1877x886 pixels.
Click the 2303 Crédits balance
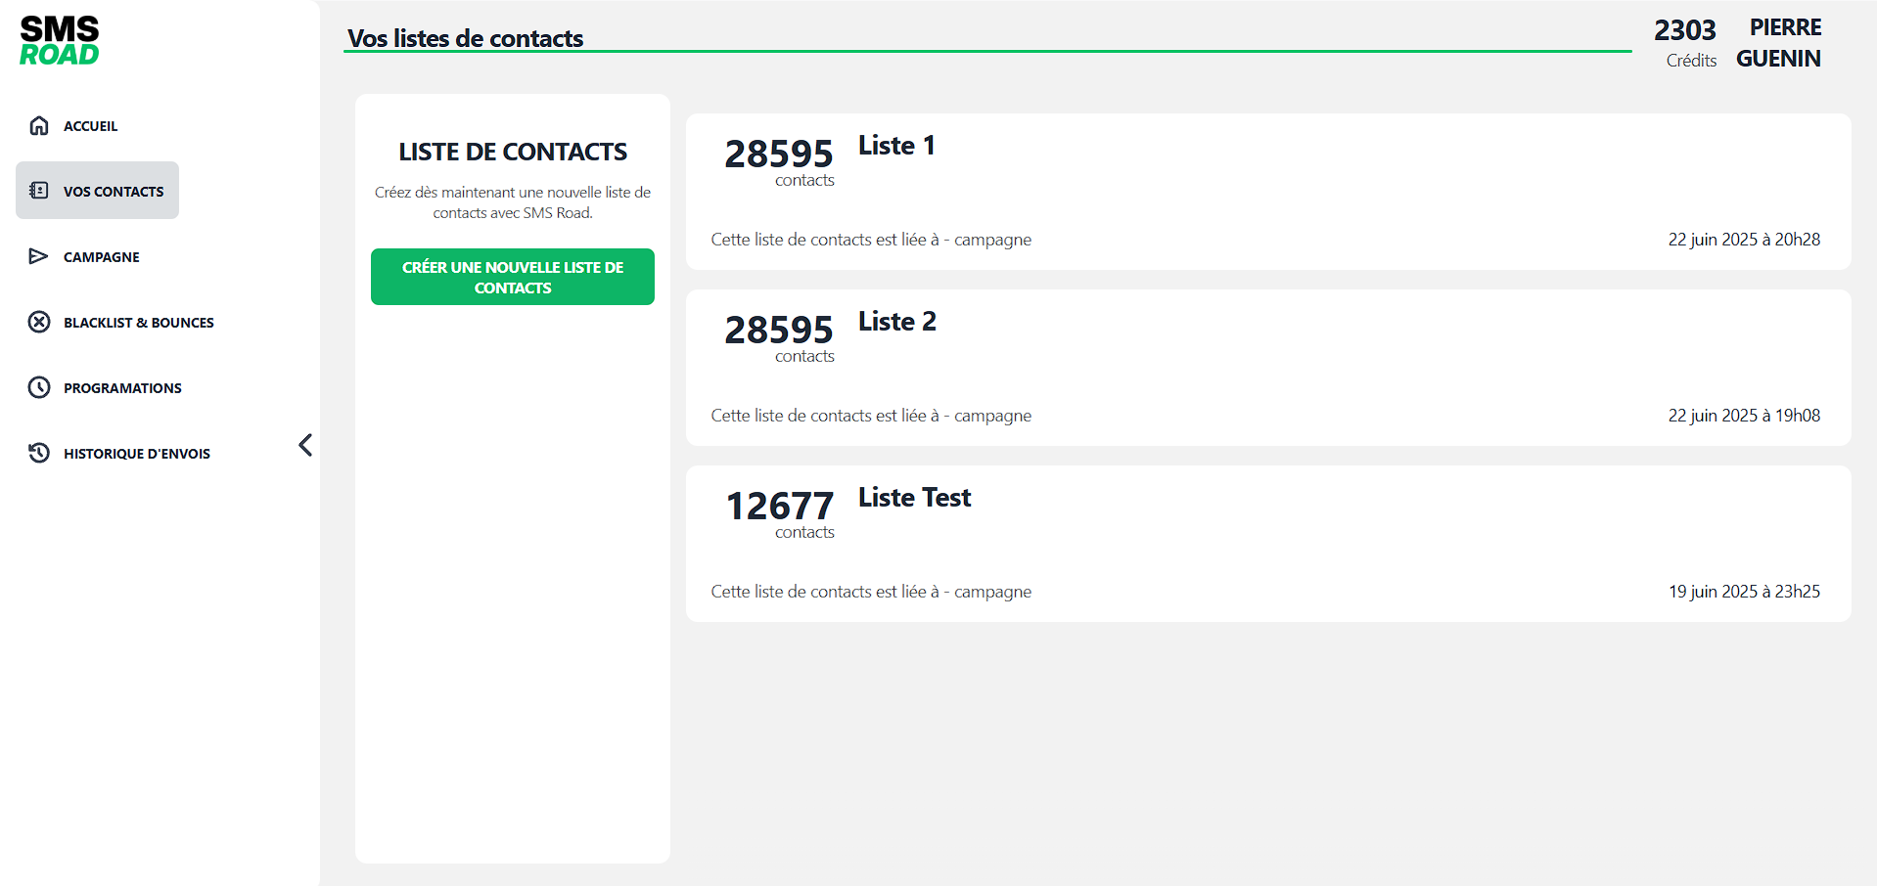click(x=1685, y=43)
